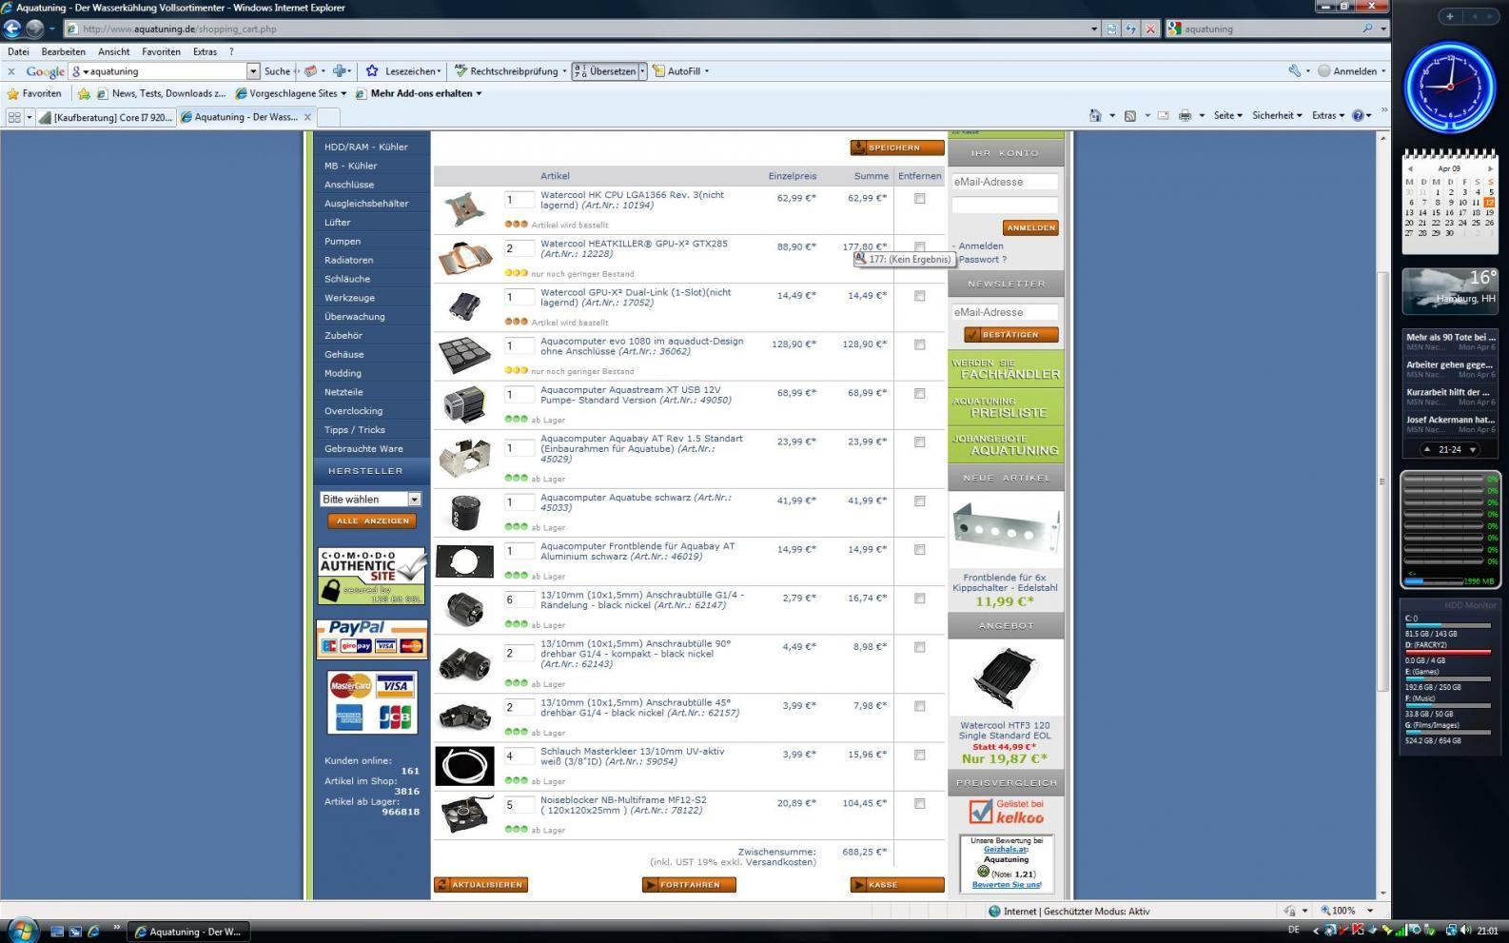The width and height of the screenshot is (1509, 943).
Task: Click the SPEICHERN button
Action: [x=897, y=147]
